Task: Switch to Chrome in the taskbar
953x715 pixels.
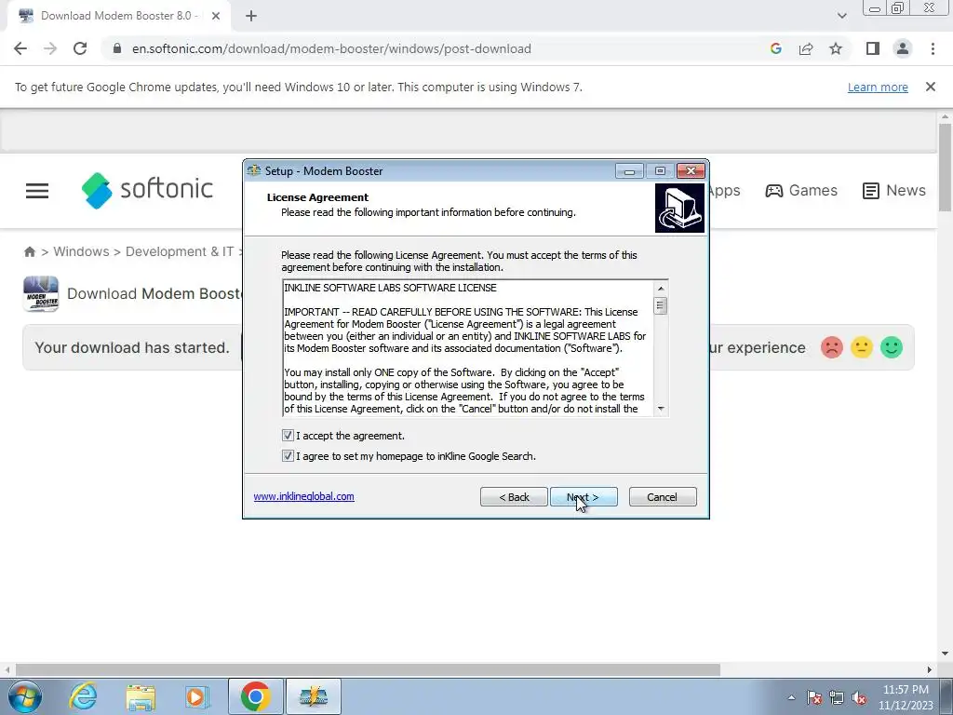Action: (x=255, y=696)
